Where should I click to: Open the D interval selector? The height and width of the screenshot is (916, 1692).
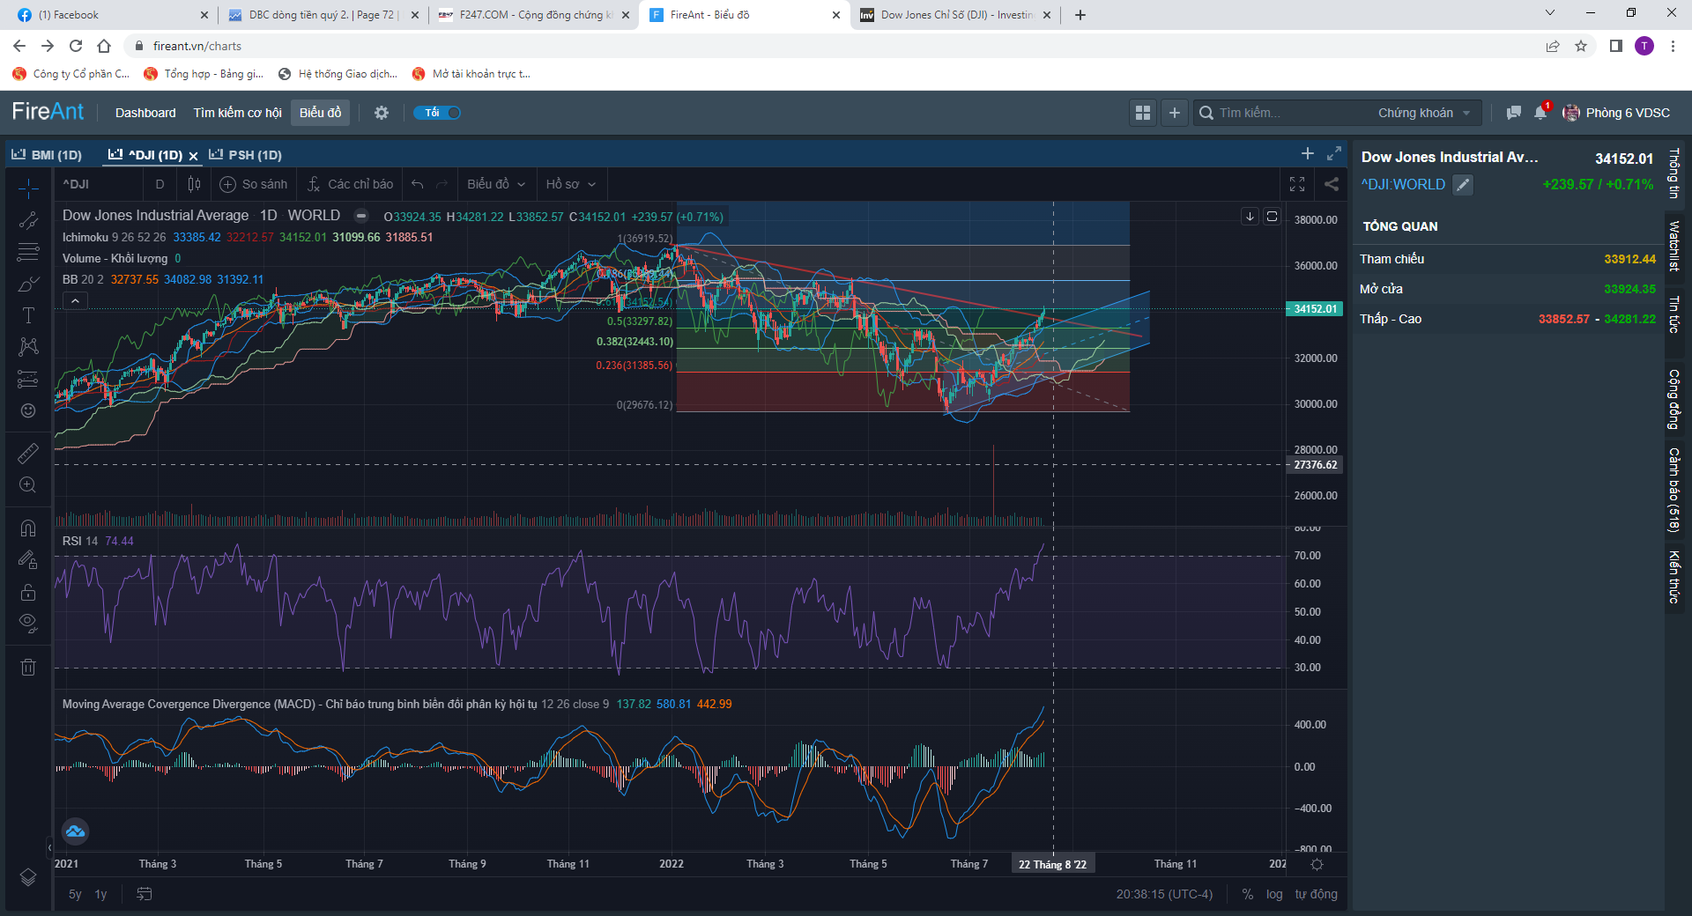[x=160, y=184]
